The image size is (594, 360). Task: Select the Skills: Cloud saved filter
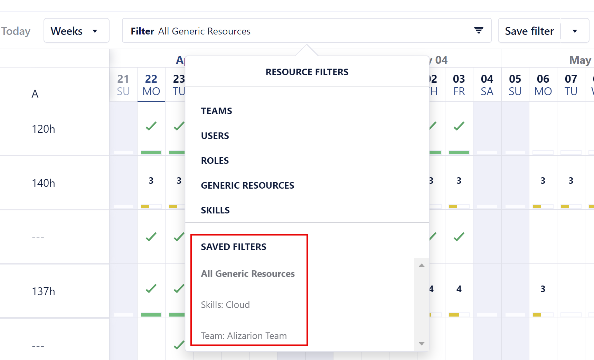click(226, 304)
